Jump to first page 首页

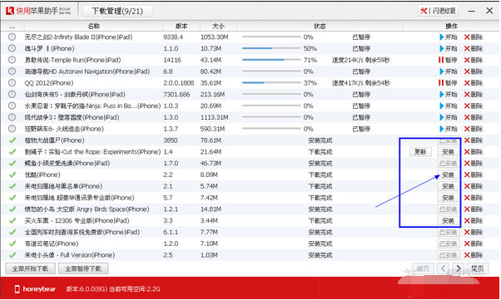coord(423,268)
